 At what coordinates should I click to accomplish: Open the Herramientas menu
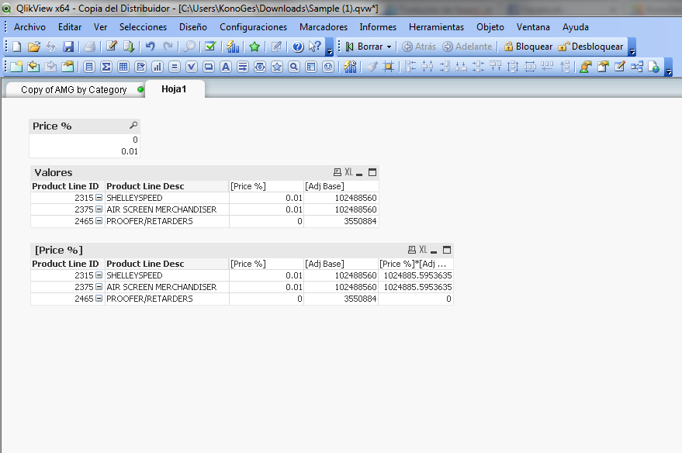[436, 27]
